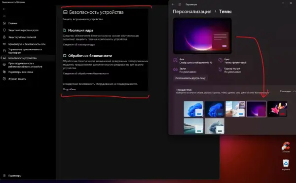Screen dimensions: 296x183
Task: Return to Персонализация via breadcrumb
Action: point(192,12)
